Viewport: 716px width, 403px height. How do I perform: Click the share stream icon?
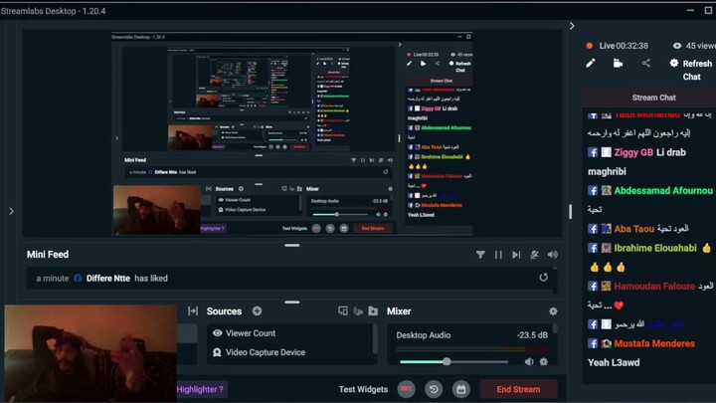[645, 63]
